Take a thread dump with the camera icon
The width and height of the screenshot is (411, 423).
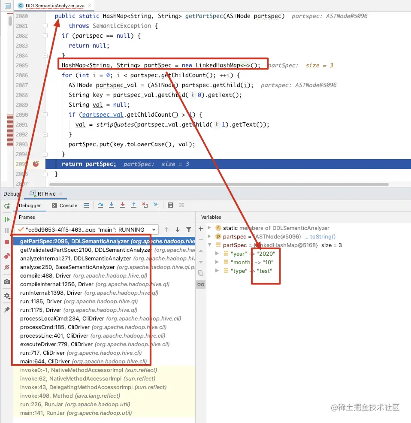pos(7,281)
